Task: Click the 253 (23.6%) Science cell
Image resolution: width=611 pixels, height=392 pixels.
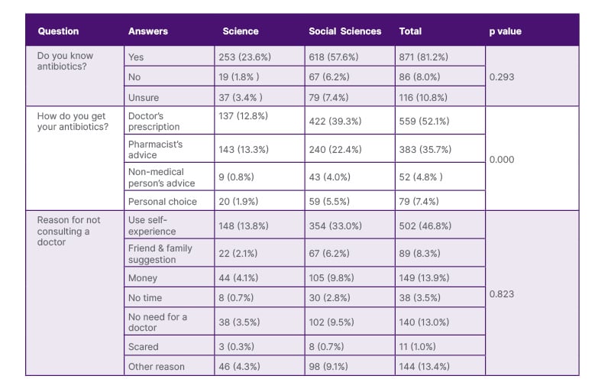Action: (x=259, y=57)
